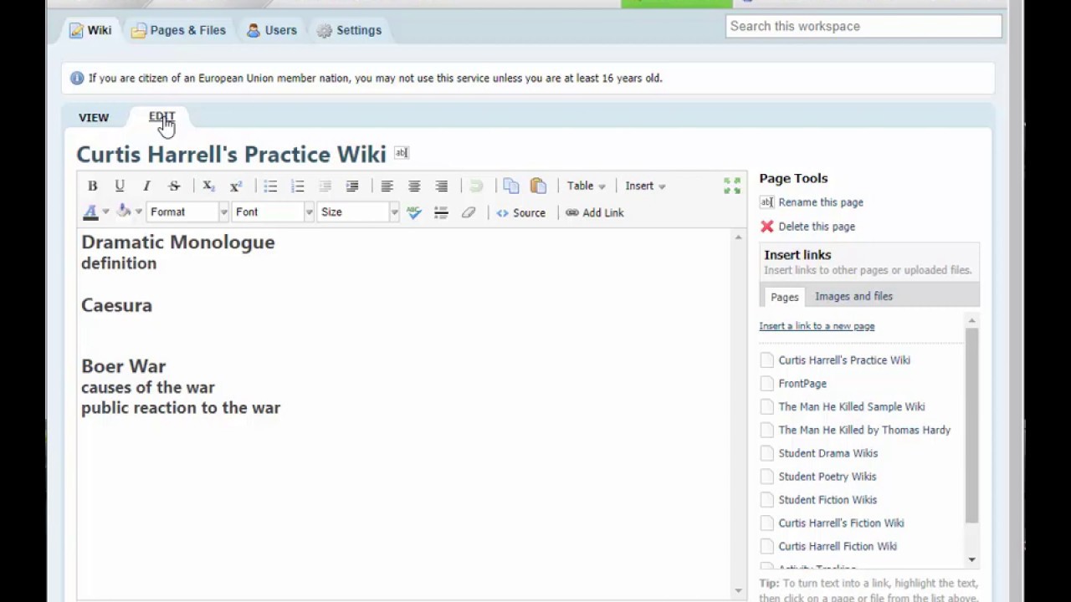Insert a horizontal line

click(x=441, y=212)
